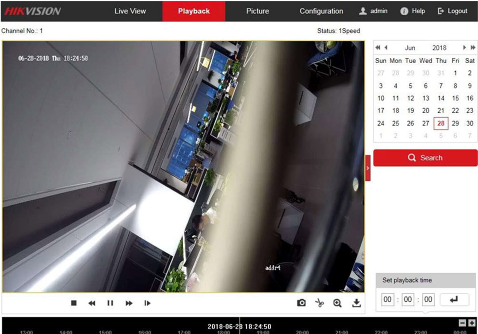Viewport: 478px width, 334px height.
Task: Capture a snapshot with camera icon
Action: (301, 303)
